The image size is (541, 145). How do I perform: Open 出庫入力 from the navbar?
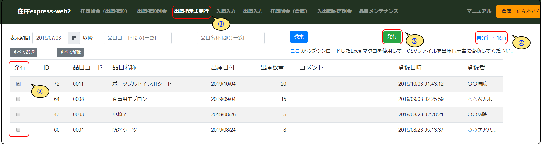pos(253,11)
